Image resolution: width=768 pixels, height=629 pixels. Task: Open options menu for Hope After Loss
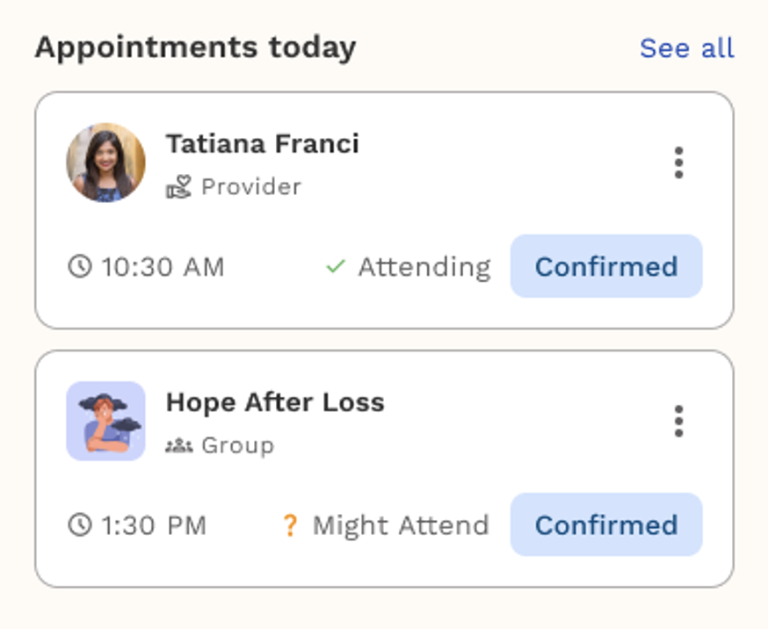tap(678, 422)
